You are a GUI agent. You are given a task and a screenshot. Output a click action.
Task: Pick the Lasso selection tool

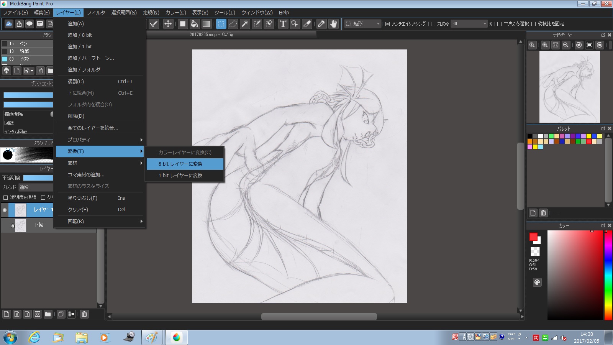(233, 24)
